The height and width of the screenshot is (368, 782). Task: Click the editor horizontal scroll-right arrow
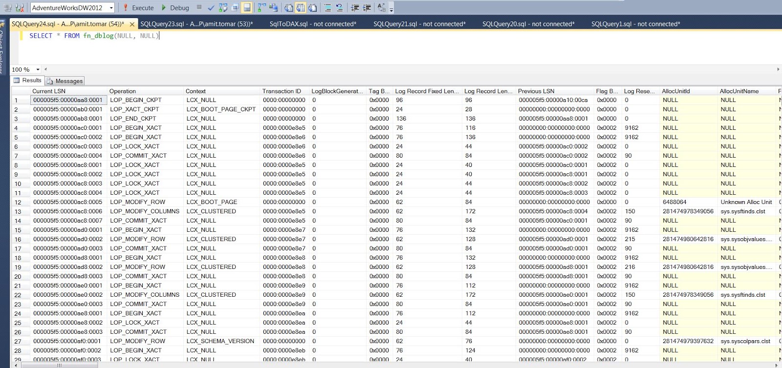tap(778, 69)
